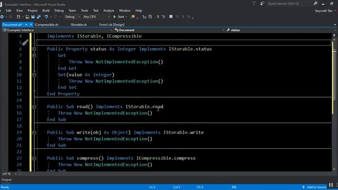Click the bookmark toolbar icon

tap(171, 16)
